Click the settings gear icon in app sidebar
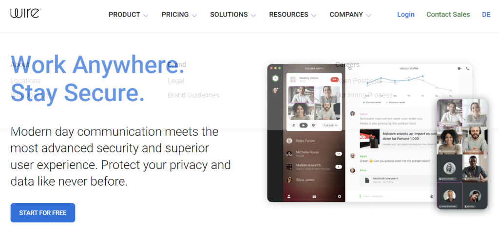Viewport: 499px width, 228px height. pyautogui.click(x=340, y=196)
